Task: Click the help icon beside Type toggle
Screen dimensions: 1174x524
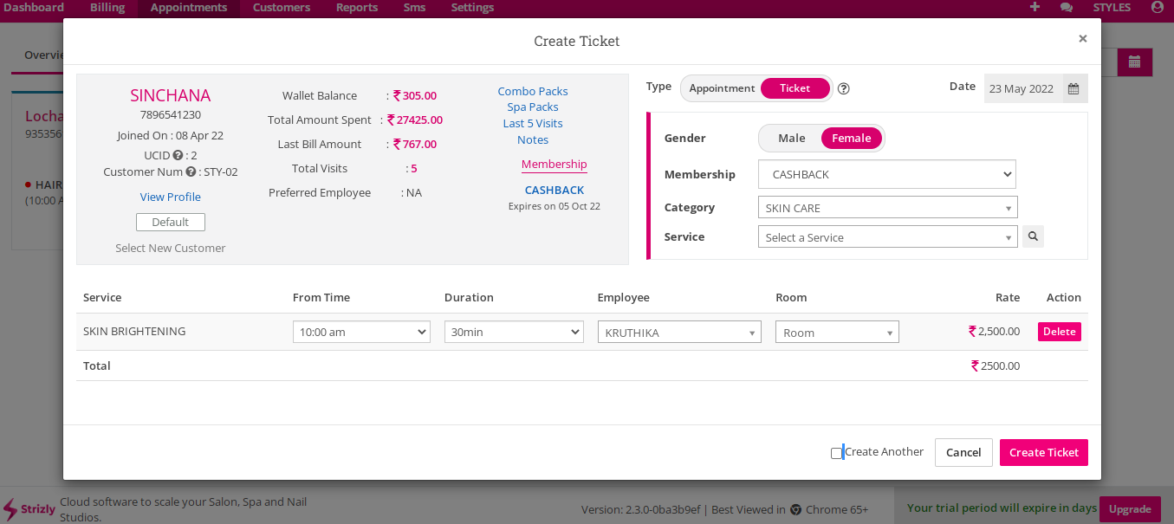Action: 843,88
